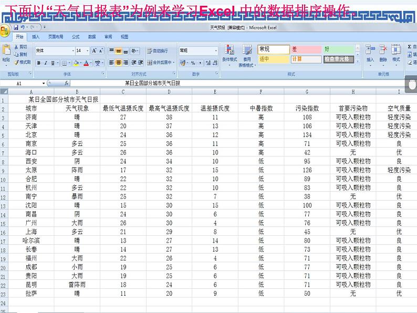Click the Wrap Text (自动换行) button

tap(157, 50)
